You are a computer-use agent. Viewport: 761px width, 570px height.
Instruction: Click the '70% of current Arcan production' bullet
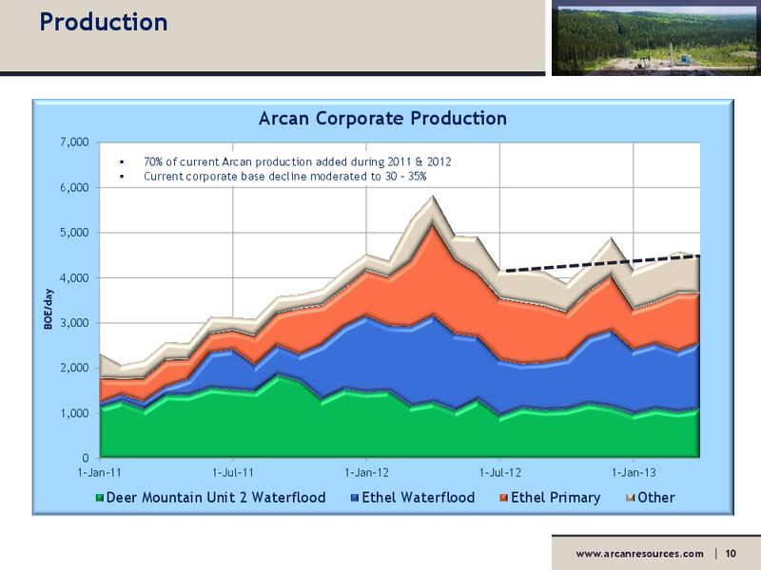coord(297,161)
